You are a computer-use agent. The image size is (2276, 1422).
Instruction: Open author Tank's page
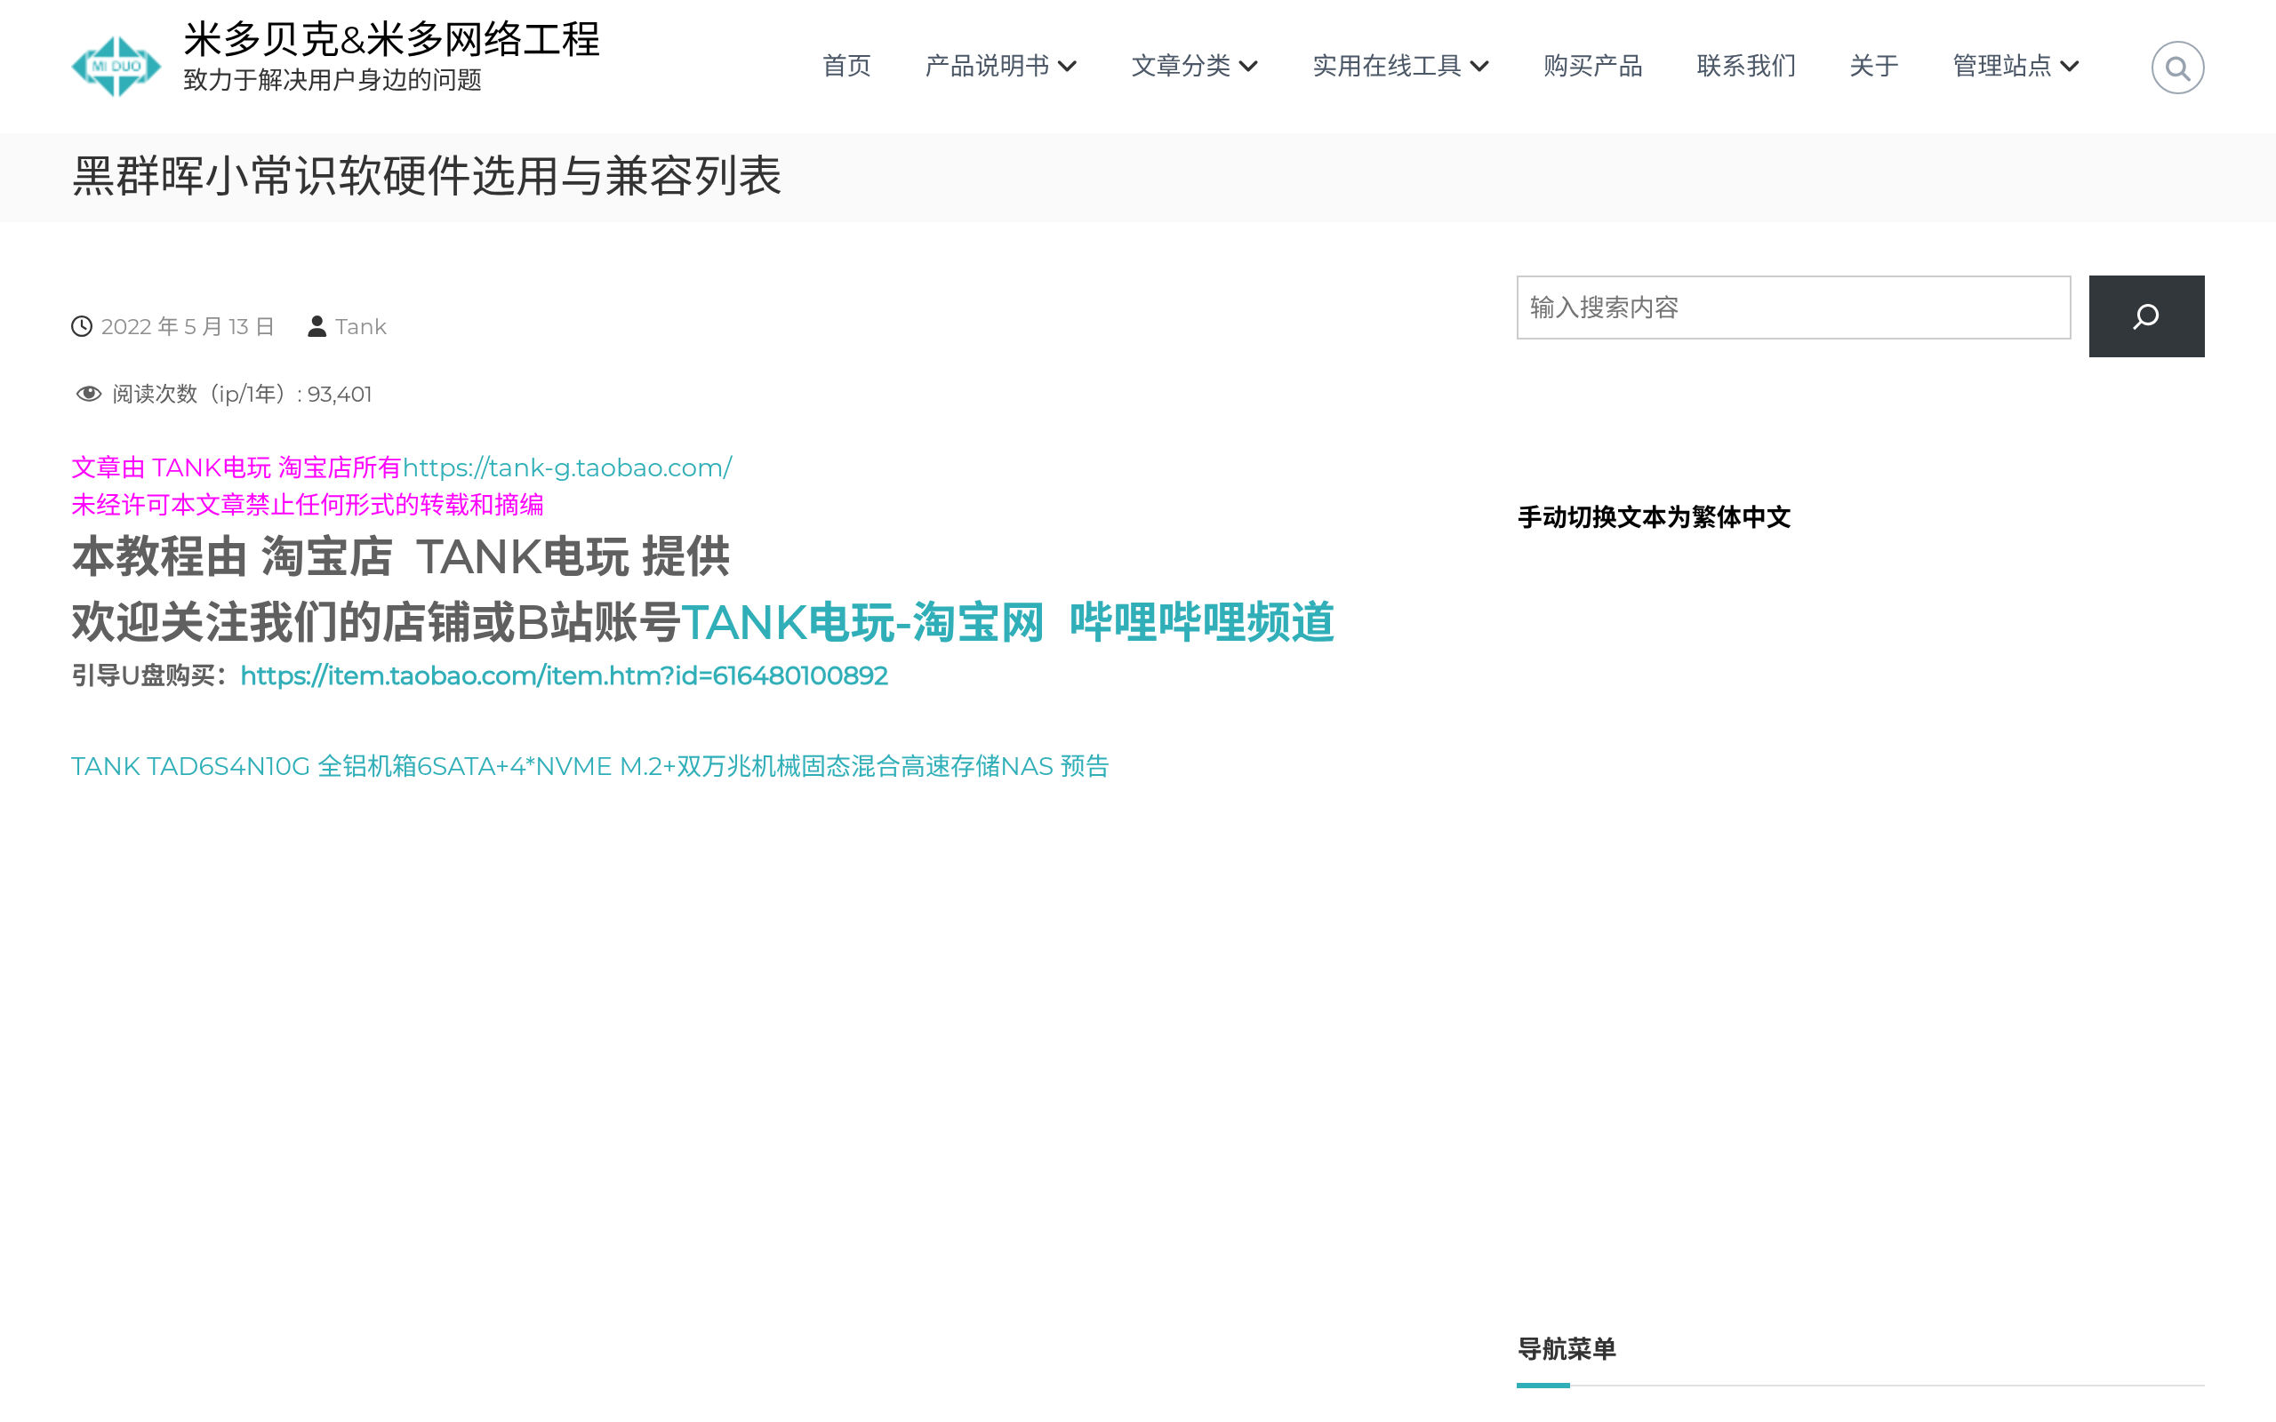[360, 326]
